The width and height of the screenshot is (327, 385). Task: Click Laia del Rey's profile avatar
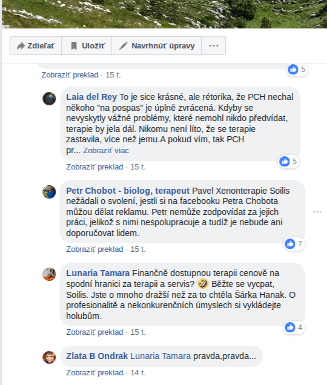click(x=49, y=99)
